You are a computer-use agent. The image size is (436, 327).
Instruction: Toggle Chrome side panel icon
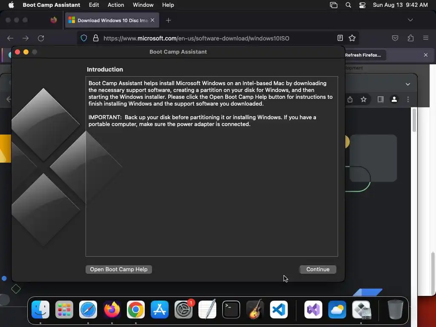(380, 99)
